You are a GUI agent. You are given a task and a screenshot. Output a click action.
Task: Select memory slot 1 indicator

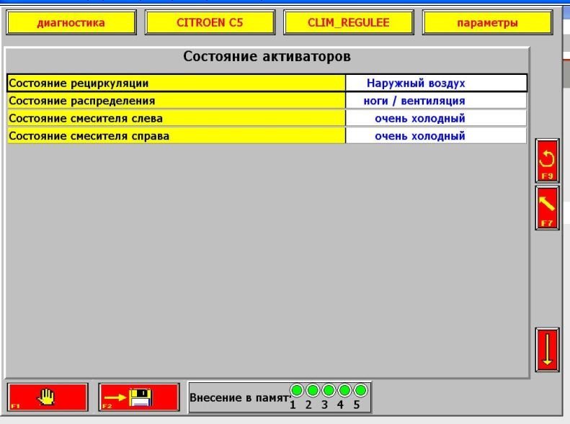coord(297,391)
